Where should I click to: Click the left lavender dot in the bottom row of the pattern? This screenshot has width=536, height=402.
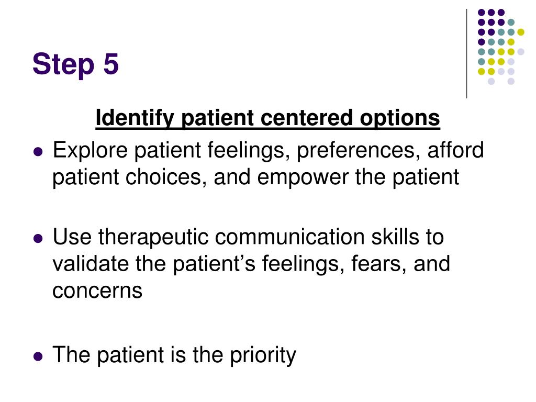pos(491,81)
